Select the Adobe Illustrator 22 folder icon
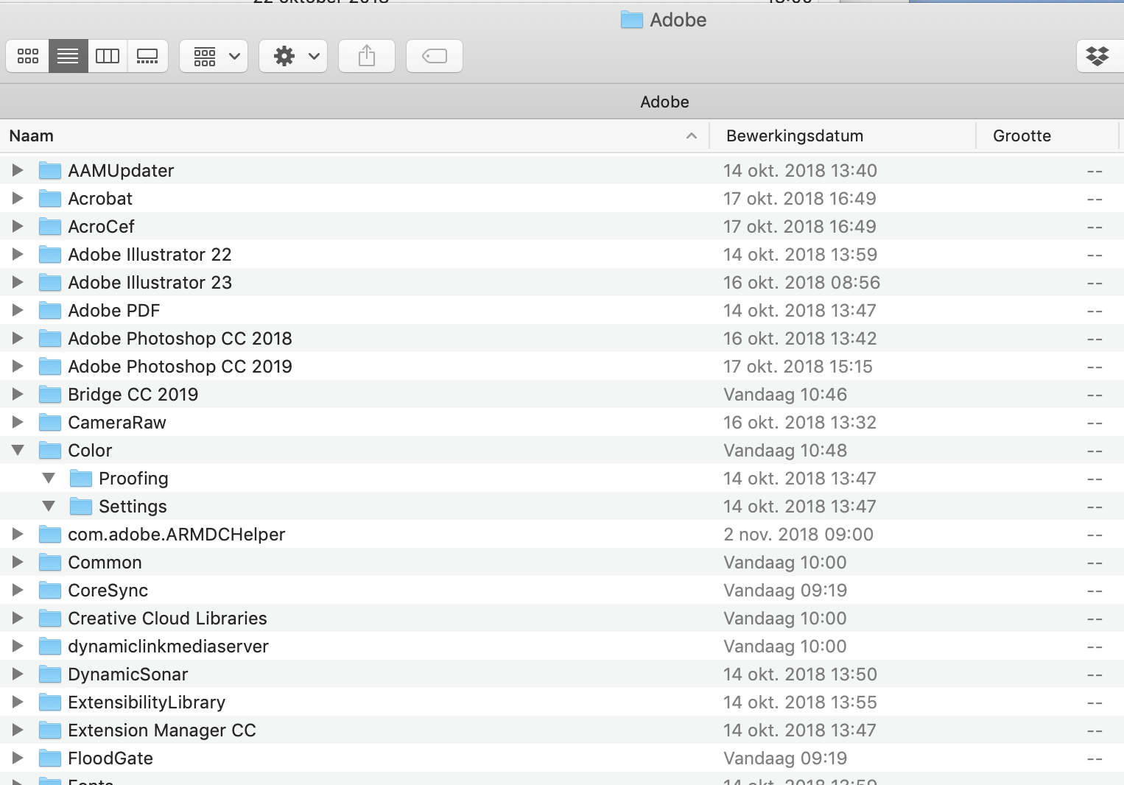The image size is (1124, 785). click(50, 254)
